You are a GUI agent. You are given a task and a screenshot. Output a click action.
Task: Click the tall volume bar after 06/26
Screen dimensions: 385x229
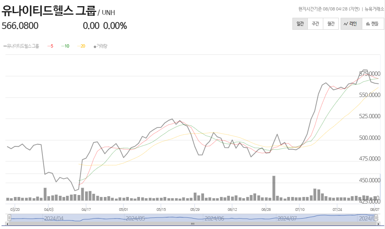click(x=274, y=188)
